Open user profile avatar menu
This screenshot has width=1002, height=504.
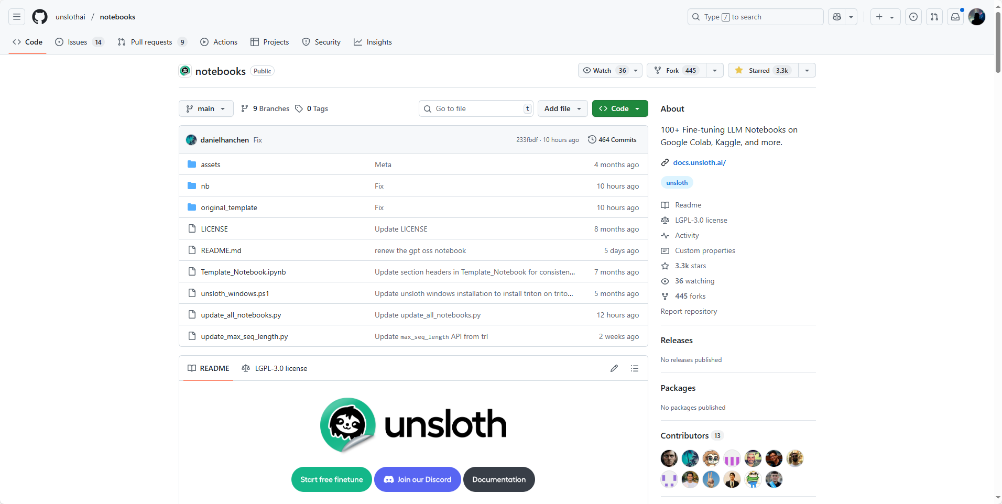tap(977, 17)
